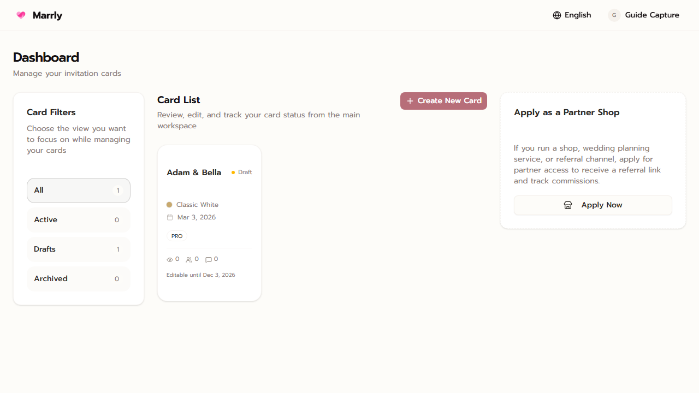
Task: Click the plus icon on Create New Card
Action: [410, 101]
